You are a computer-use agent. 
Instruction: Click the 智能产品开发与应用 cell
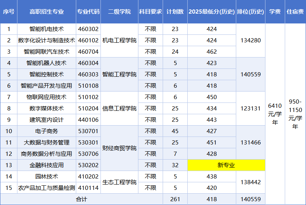point(47,85)
